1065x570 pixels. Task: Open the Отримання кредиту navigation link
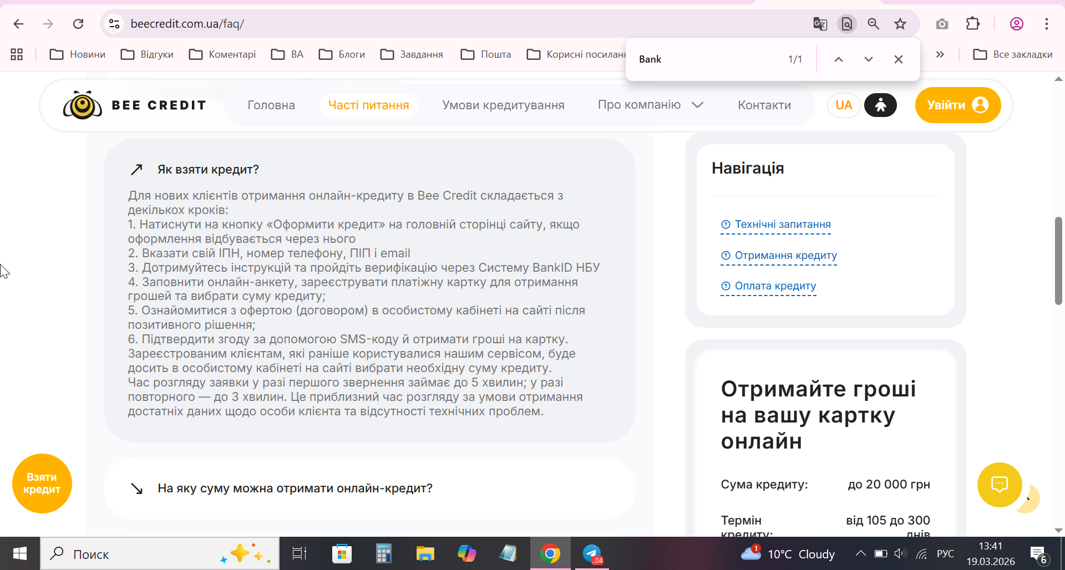coord(779,256)
